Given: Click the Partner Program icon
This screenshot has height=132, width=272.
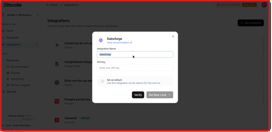Looking at the screenshot, I should point(8,85).
